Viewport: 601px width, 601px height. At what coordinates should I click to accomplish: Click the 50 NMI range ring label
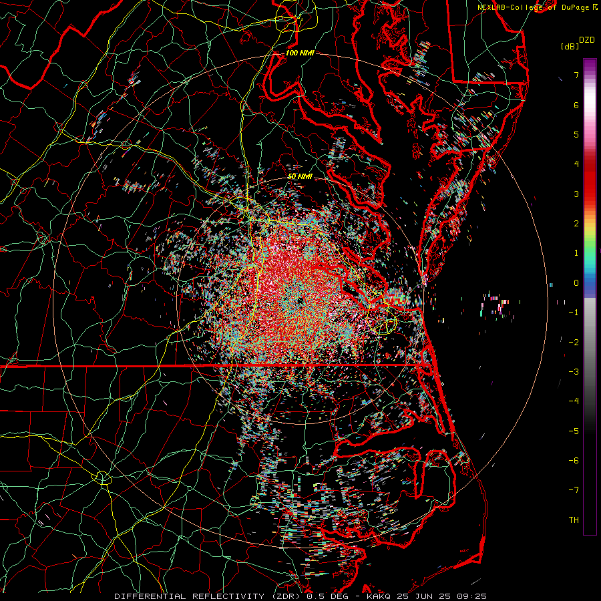[300, 177]
